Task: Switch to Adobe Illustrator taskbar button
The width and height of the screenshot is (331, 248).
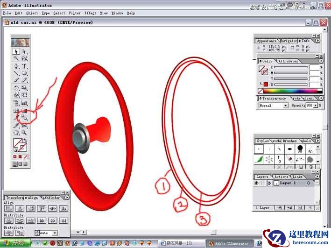Action: point(230,244)
